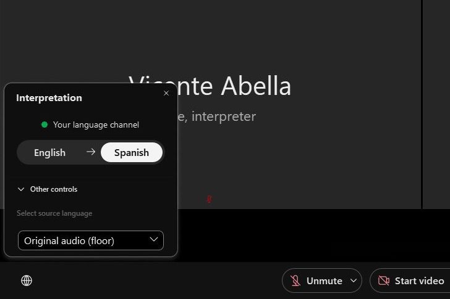Image resolution: width=450 pixels, height=299 pixels.
Task: Select the Abella participant name on the tile
Action: 247,86
